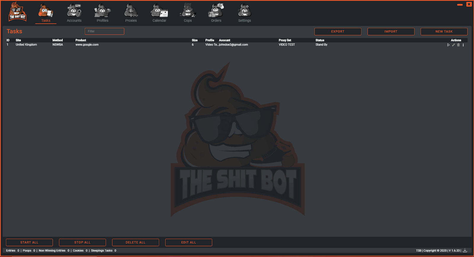
Task: Open the Cops section icon
Action: tap(188, 11)
